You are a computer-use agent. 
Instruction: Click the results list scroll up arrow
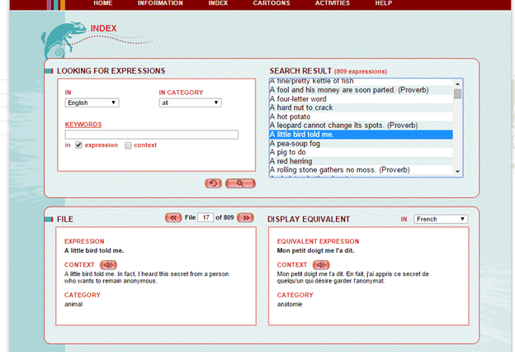457,84
